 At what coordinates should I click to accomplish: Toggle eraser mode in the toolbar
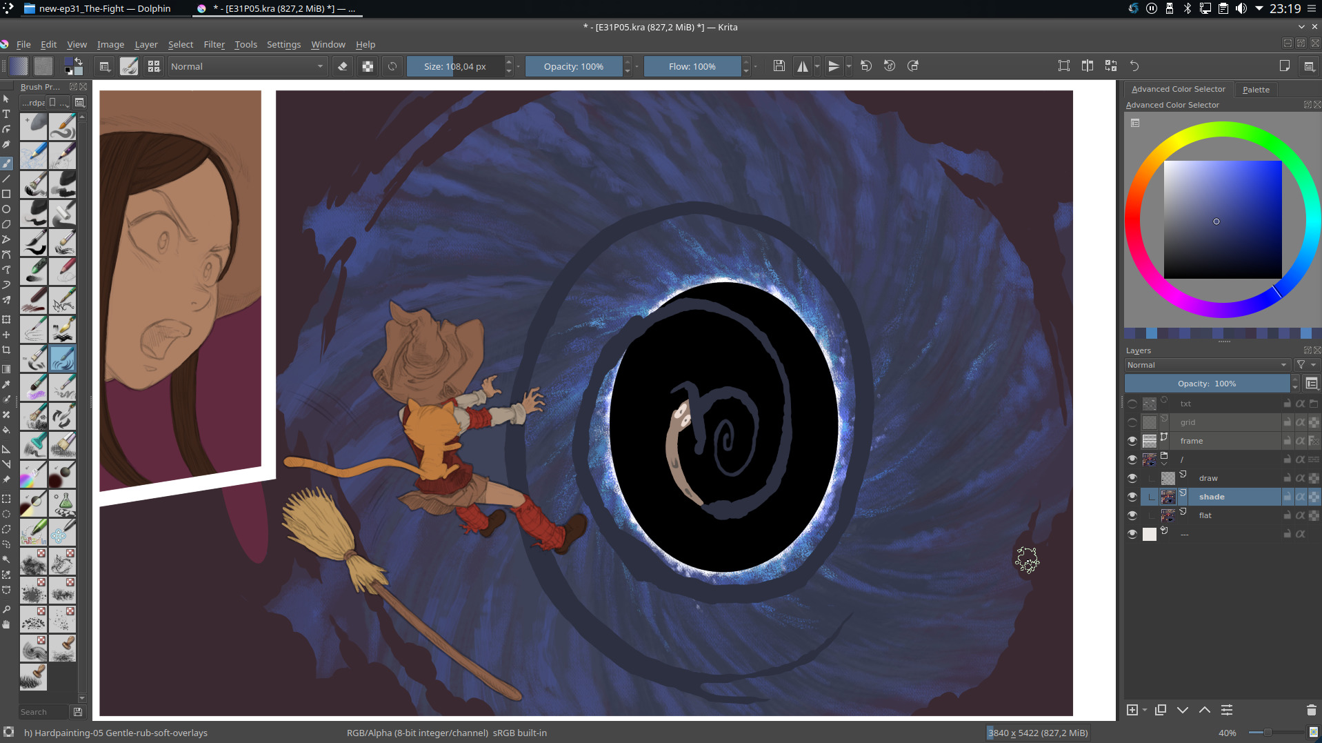tap(343, 66)
